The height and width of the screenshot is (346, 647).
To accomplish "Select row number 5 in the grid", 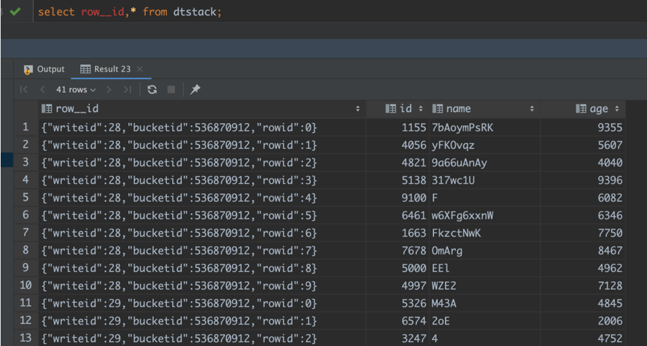I will 26,198.
